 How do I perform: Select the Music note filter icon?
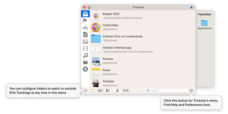85,55
